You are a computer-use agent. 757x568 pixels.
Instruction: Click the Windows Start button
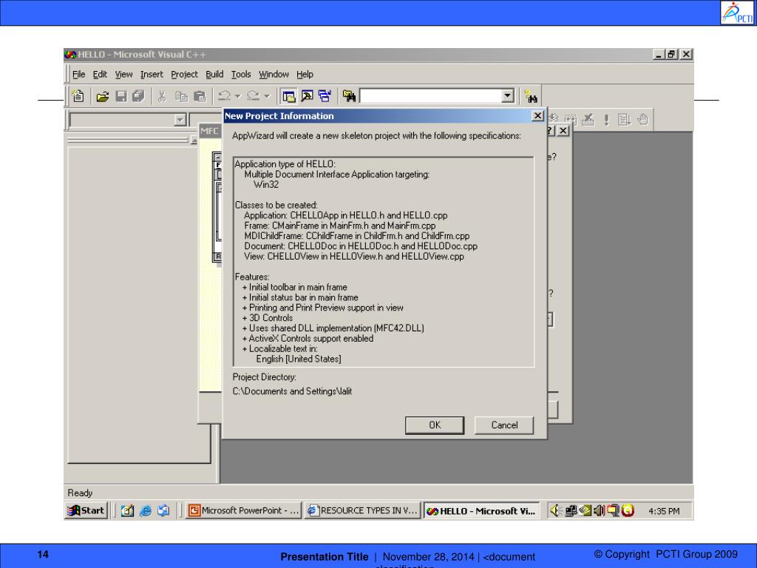pyautogui.click(x=86, y=510)
